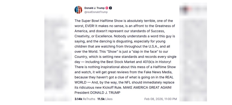View the 3.14k ReTruths list

click(84, 99)
